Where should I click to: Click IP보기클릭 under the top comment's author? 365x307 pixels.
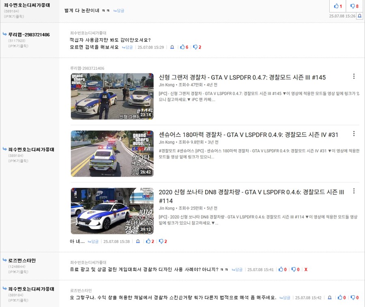click(14, 16)
